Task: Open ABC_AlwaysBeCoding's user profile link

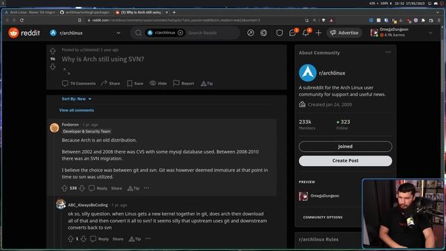Action: [88, 205]
